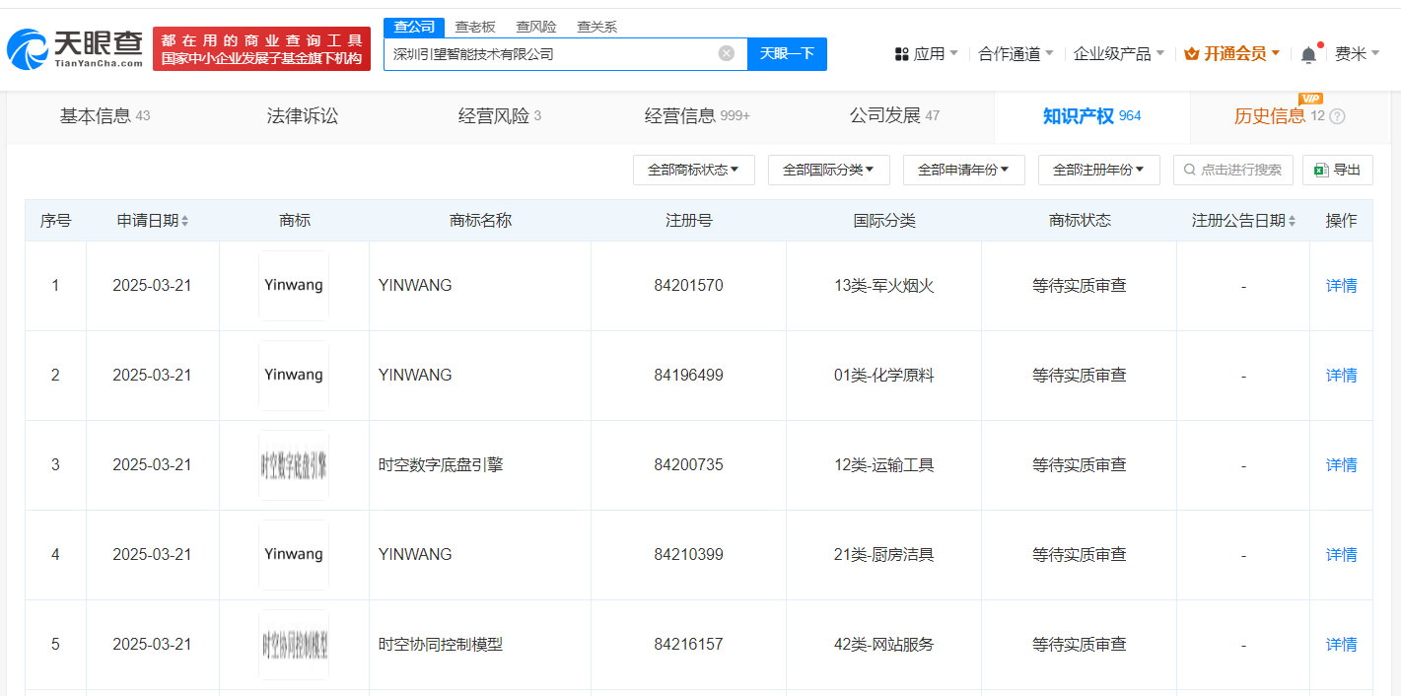Switch to the 经营风险 tab
This screenshot has width=1401, height=696.
(499, 116)
